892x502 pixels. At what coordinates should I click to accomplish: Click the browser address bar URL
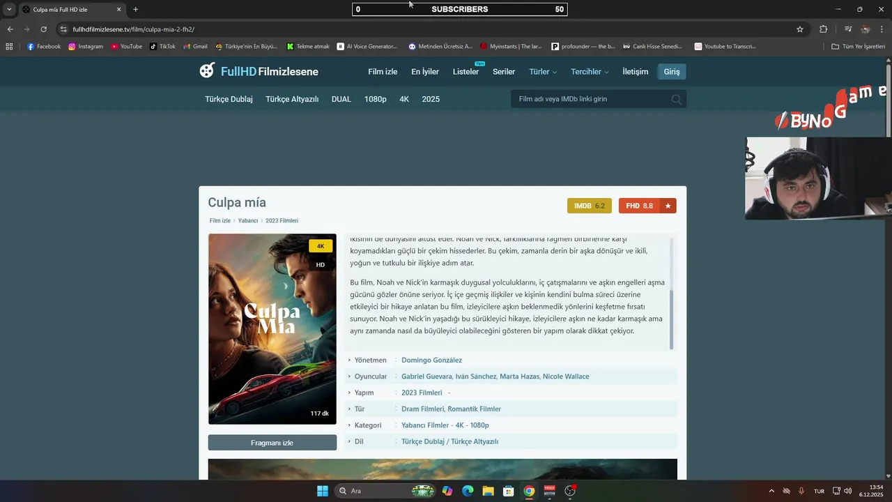tap(133, 29)
